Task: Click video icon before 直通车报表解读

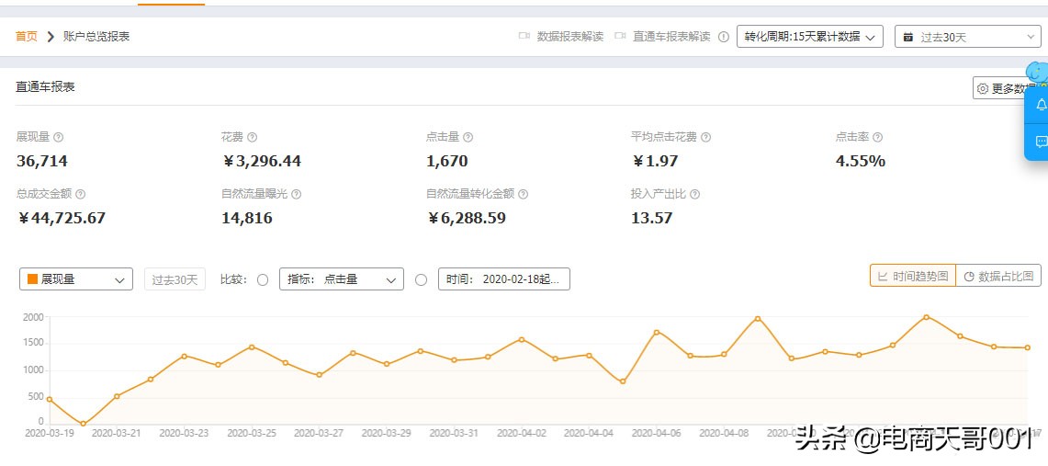Action: click(x=621, y=36)
